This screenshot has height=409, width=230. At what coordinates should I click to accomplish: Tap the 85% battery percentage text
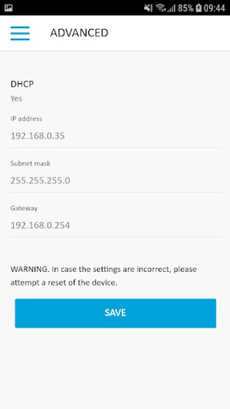click(185, 8)
